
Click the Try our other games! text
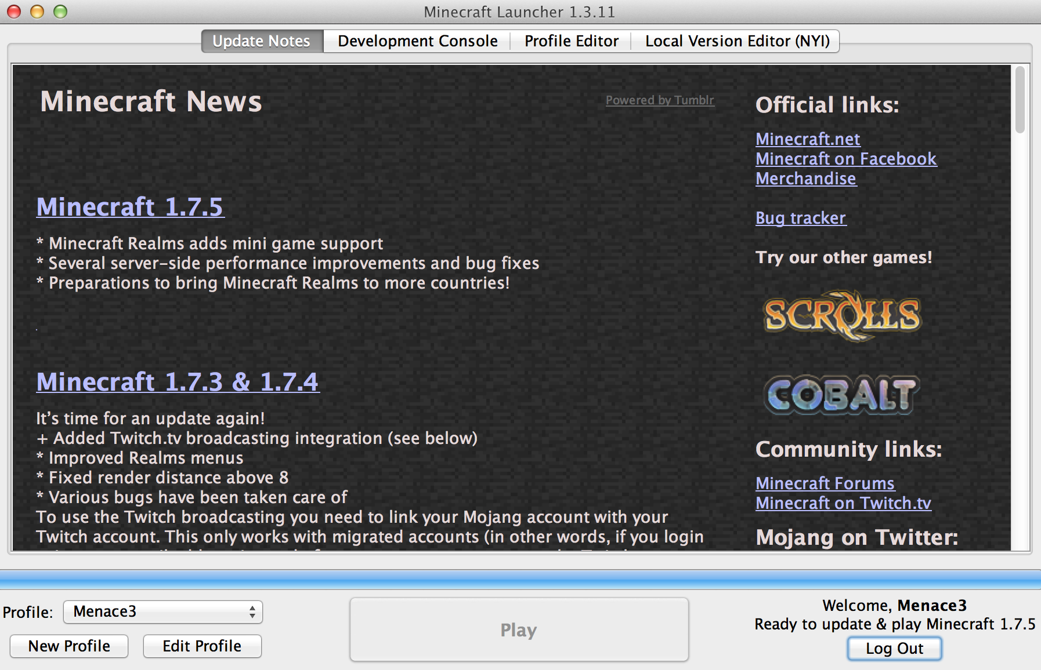tap(844, 257)
